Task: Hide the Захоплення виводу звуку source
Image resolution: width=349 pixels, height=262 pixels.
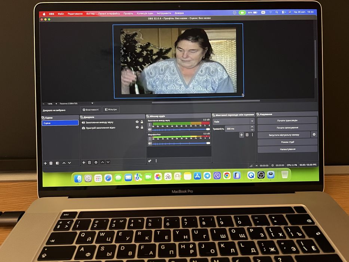Action: pyautogui.click(x=137, y=122)
